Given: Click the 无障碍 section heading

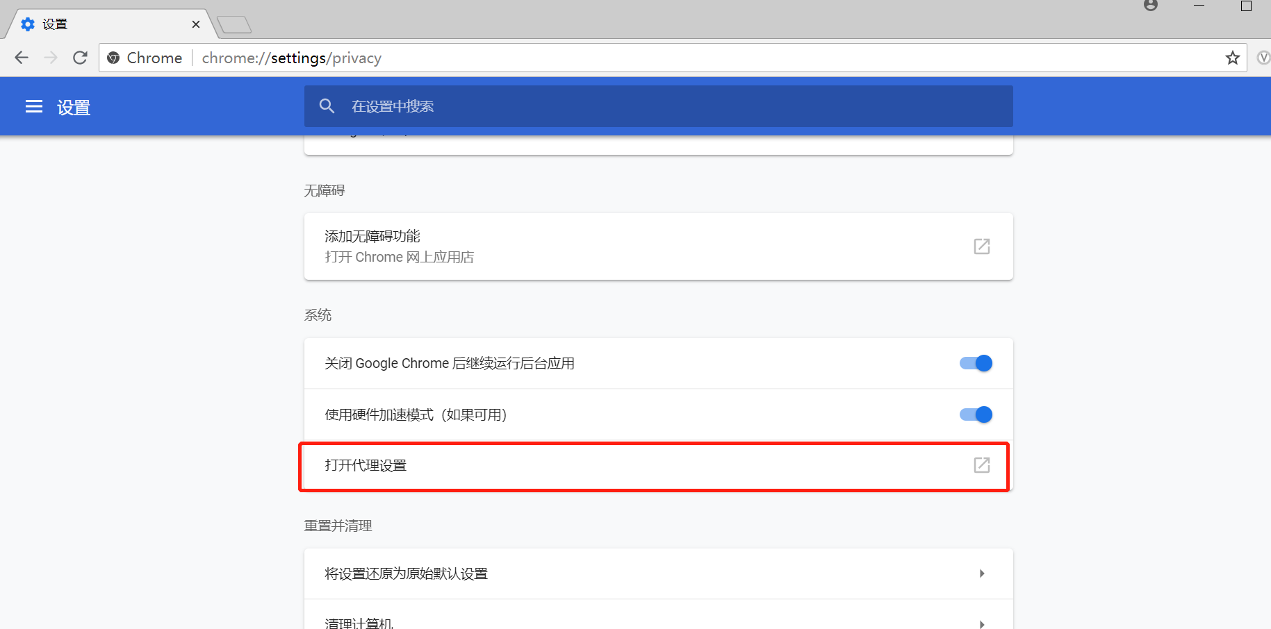Looking at the screenshot, I should pyautogui.click(x=325, y=190).
